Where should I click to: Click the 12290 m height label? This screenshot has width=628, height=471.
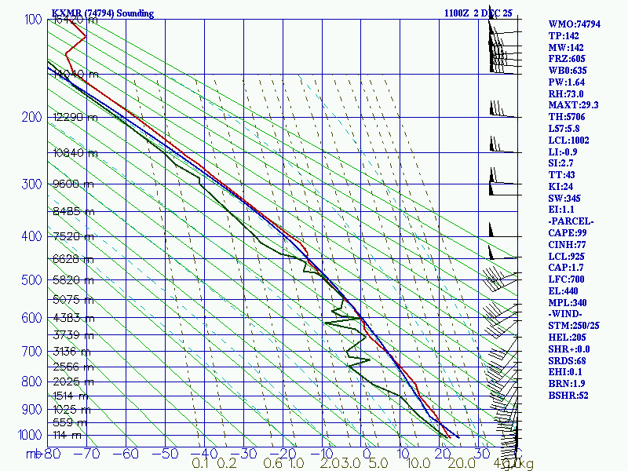[75, 117]
